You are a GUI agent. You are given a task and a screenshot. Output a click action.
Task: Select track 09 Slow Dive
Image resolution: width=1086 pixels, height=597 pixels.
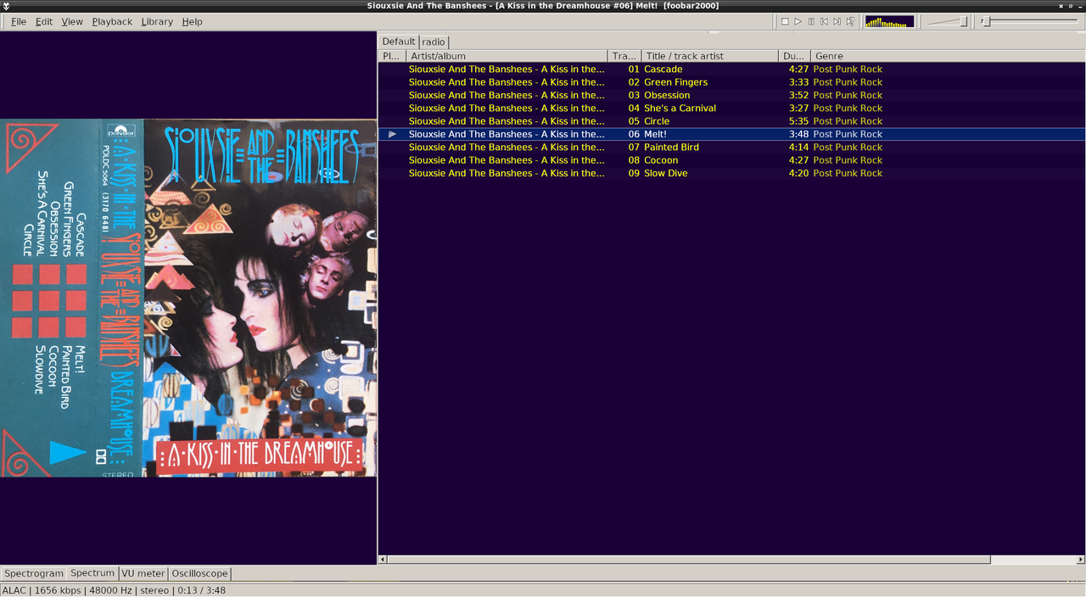point(731,173)
